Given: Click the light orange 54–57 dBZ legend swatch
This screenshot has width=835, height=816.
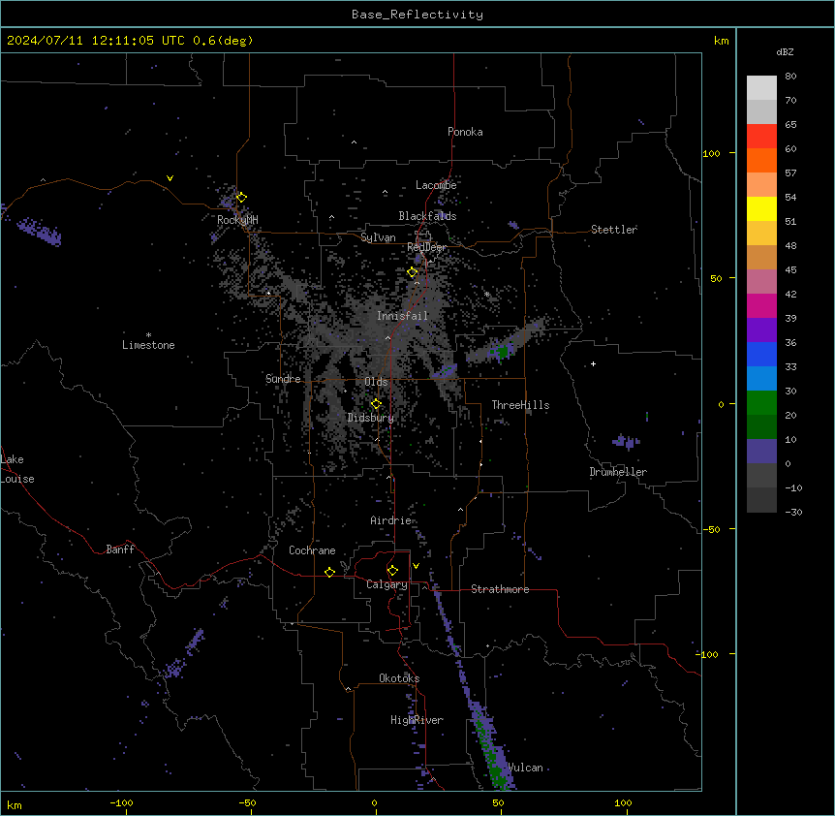Looking at the screenshot, I should point(761,185).
